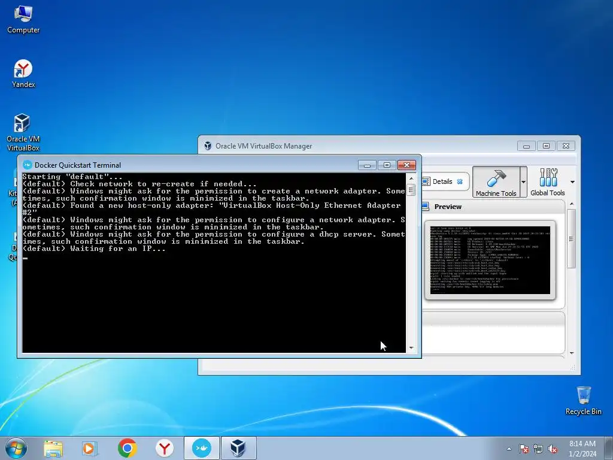
Task: Click the Show Desktop strip on the taskbar
Action: [x=609, y=448]
